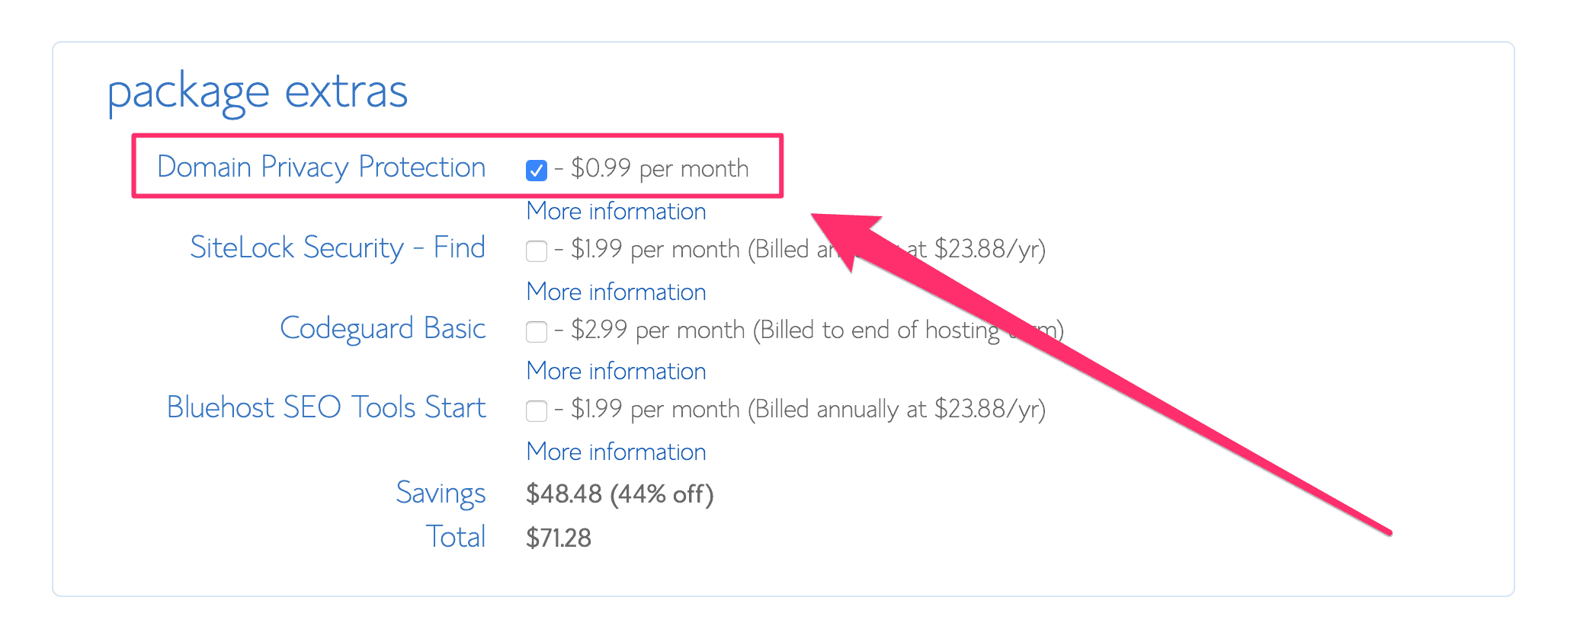The width and height of the screenshot is (1596, 629).
Task: Select the Domain Privacy Protection label
Action: (322, 167)
